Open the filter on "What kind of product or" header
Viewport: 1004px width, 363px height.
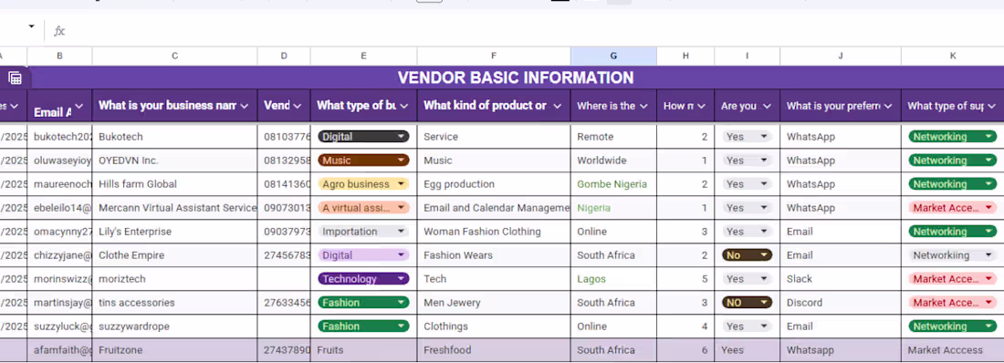click(x=557, y=107)
